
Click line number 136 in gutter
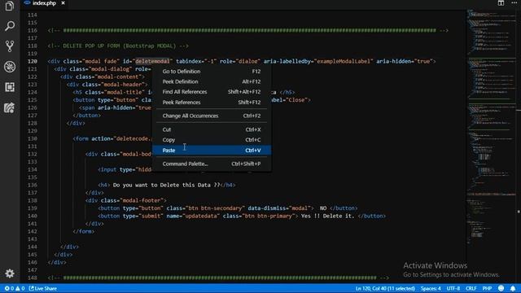coord(33,185)
